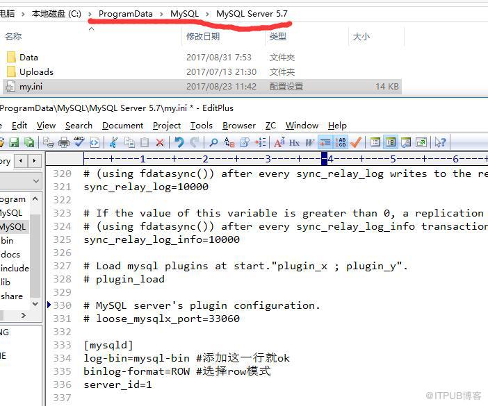
Task: Sort by 名称 column header
Action: tap(13, 37)
